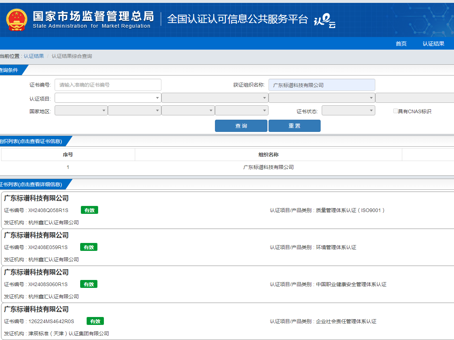454x340 pixels.
Task: Open 认证结果 in the navigation bar
Action: 433,43
